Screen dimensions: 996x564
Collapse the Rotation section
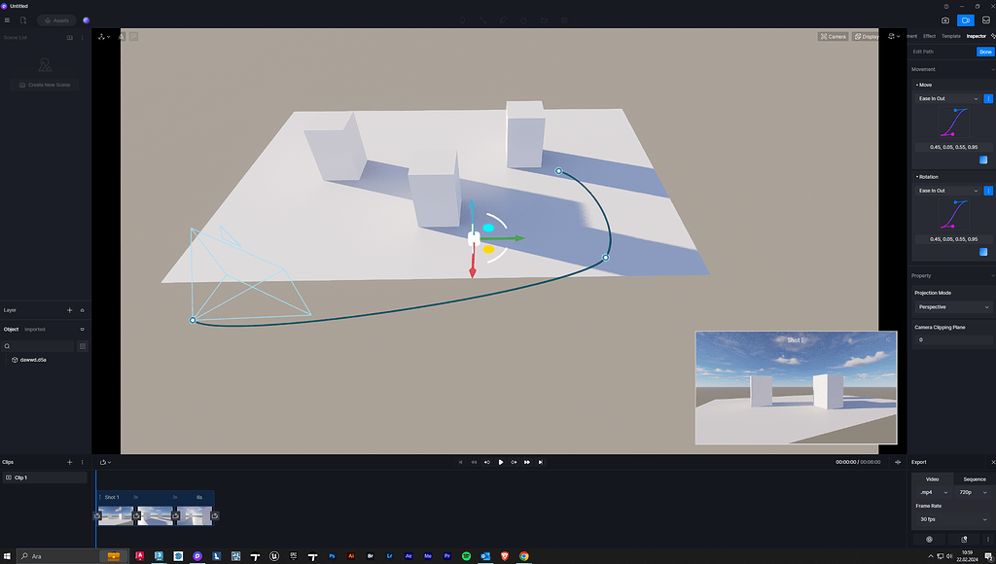(927, 177)
